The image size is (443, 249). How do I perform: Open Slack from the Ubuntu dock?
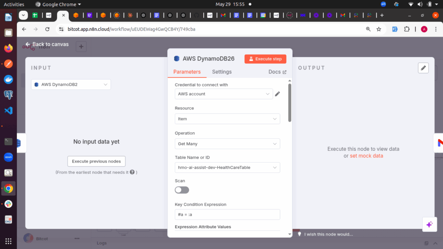pos(8,204)
